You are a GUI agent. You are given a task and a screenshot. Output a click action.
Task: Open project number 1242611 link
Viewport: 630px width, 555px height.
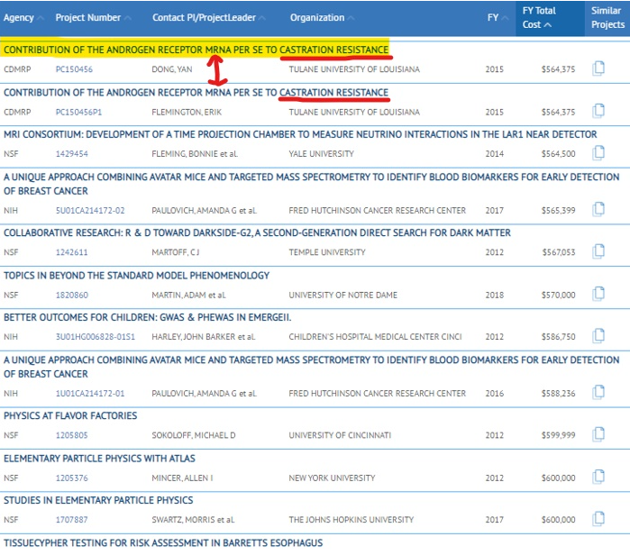(x=71, y=252)
